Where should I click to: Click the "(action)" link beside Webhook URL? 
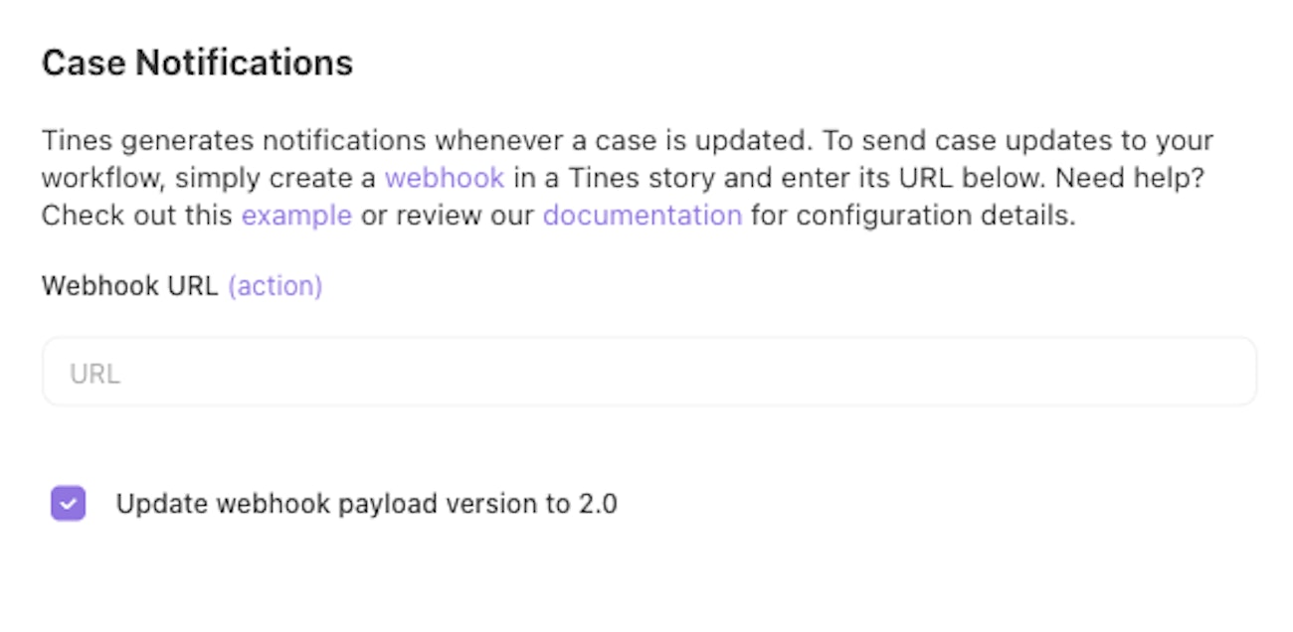(275, 286)
